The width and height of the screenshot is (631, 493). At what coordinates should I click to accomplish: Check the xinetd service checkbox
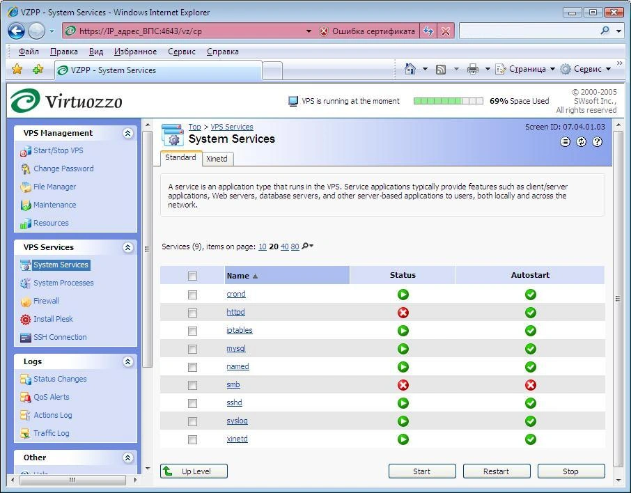coord(192,439)
